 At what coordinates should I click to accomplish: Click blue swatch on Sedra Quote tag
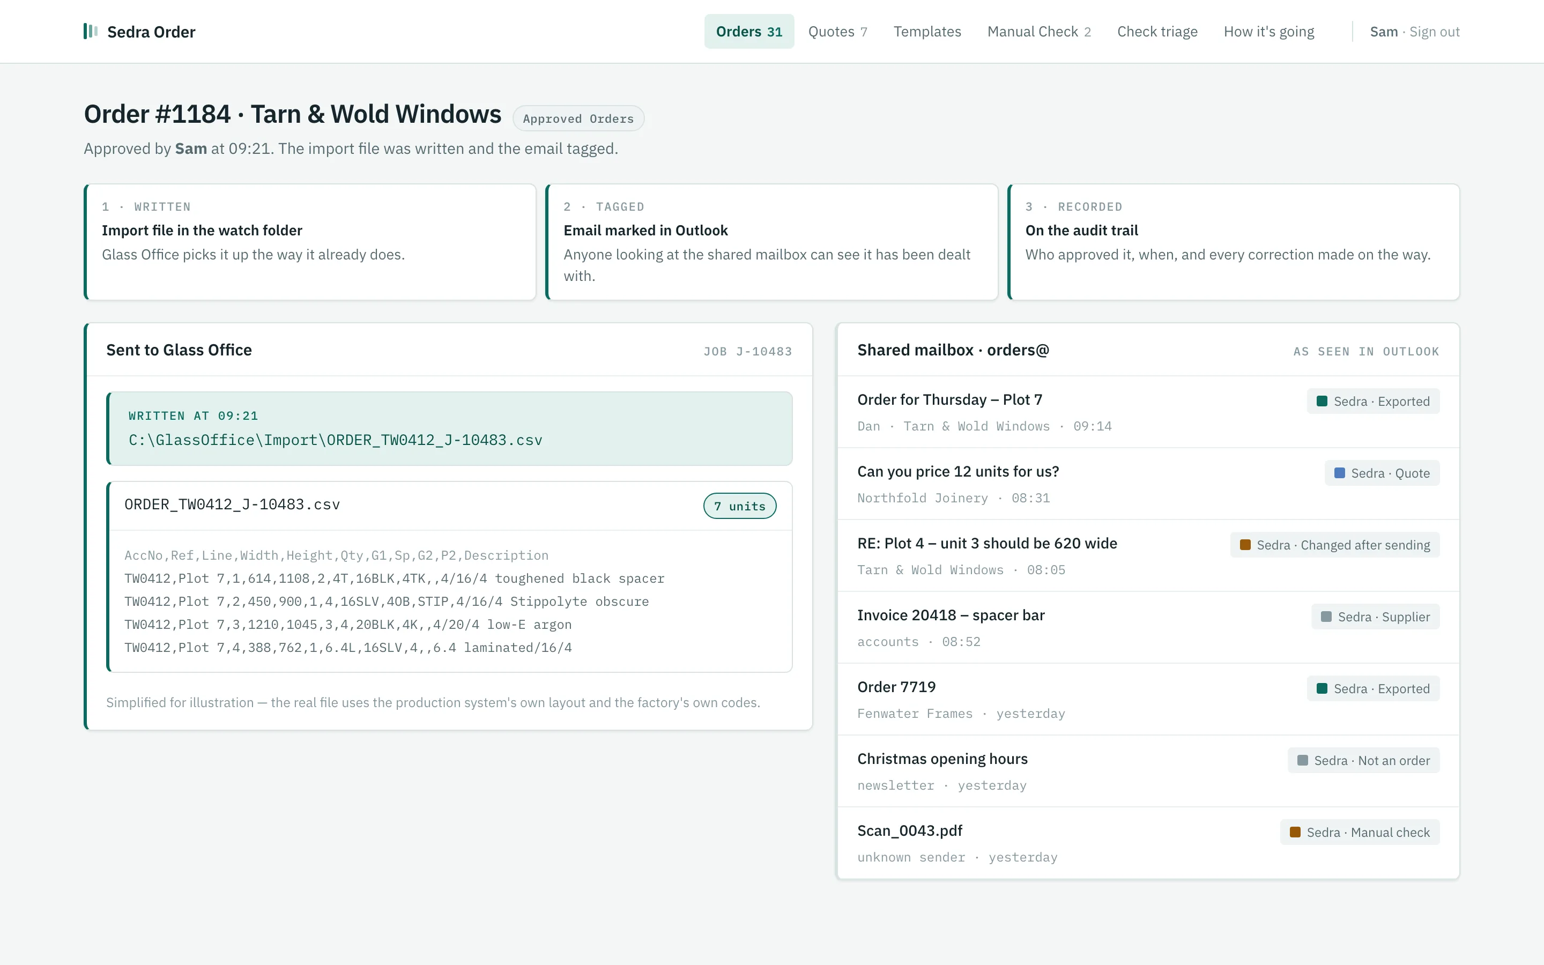[1340, 473]
